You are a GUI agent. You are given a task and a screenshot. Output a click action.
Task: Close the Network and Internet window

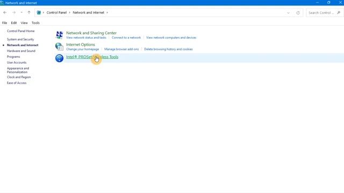tap(340, 2)
